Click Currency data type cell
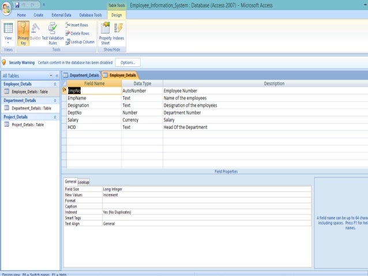368x276 pixels. [142, 120]
